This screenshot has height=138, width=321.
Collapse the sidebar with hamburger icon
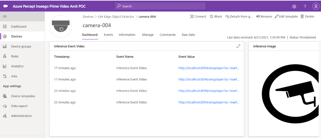tap(5, 16)
